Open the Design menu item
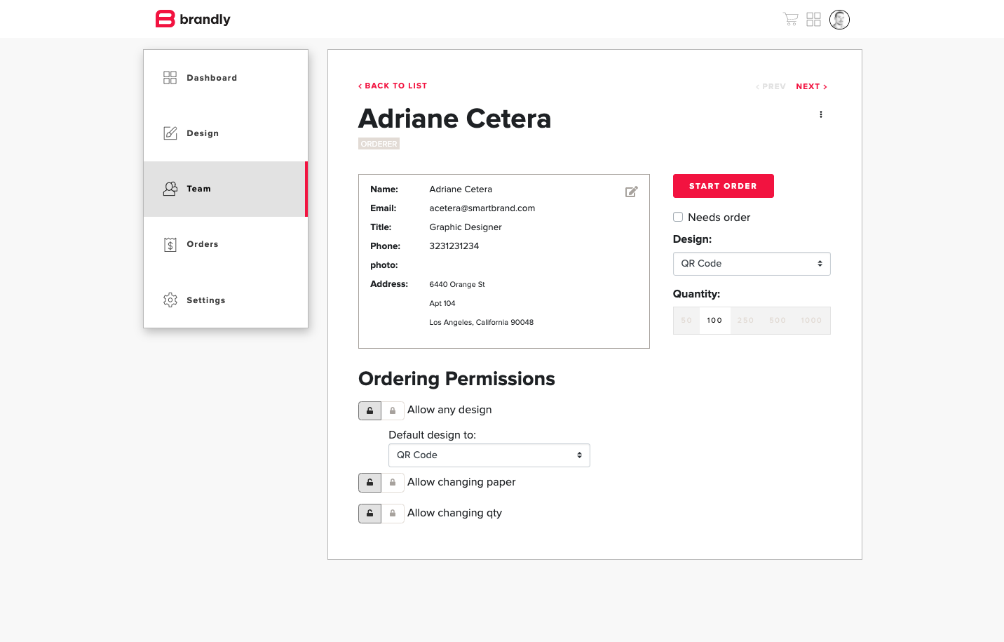The height and width of the screenshot is (642, 1004). pos(203,133)
